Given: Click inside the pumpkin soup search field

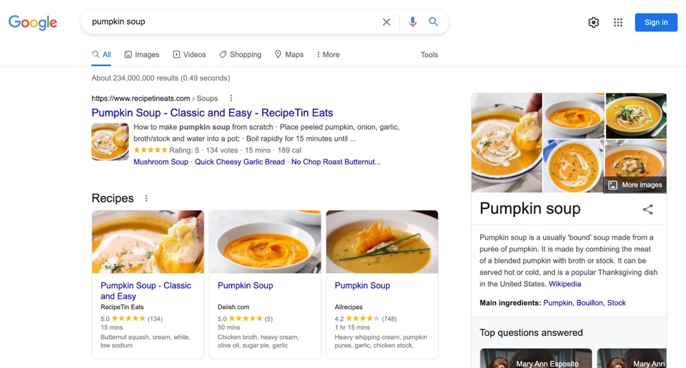Looking at the screenshot, I should (233, 22).
